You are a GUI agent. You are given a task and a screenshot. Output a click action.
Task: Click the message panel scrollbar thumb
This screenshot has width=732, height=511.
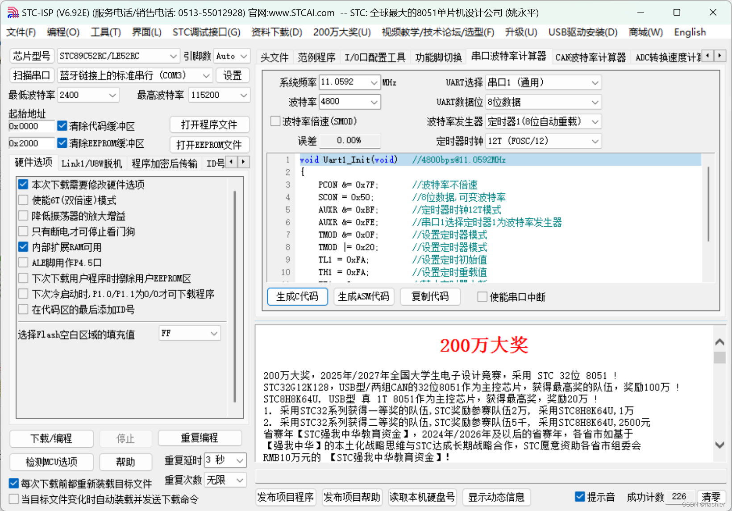pos(720,357)
